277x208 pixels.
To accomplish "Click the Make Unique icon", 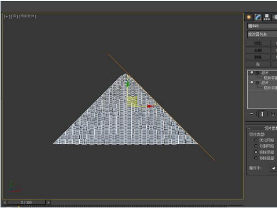I will click(x=273, y=114).
